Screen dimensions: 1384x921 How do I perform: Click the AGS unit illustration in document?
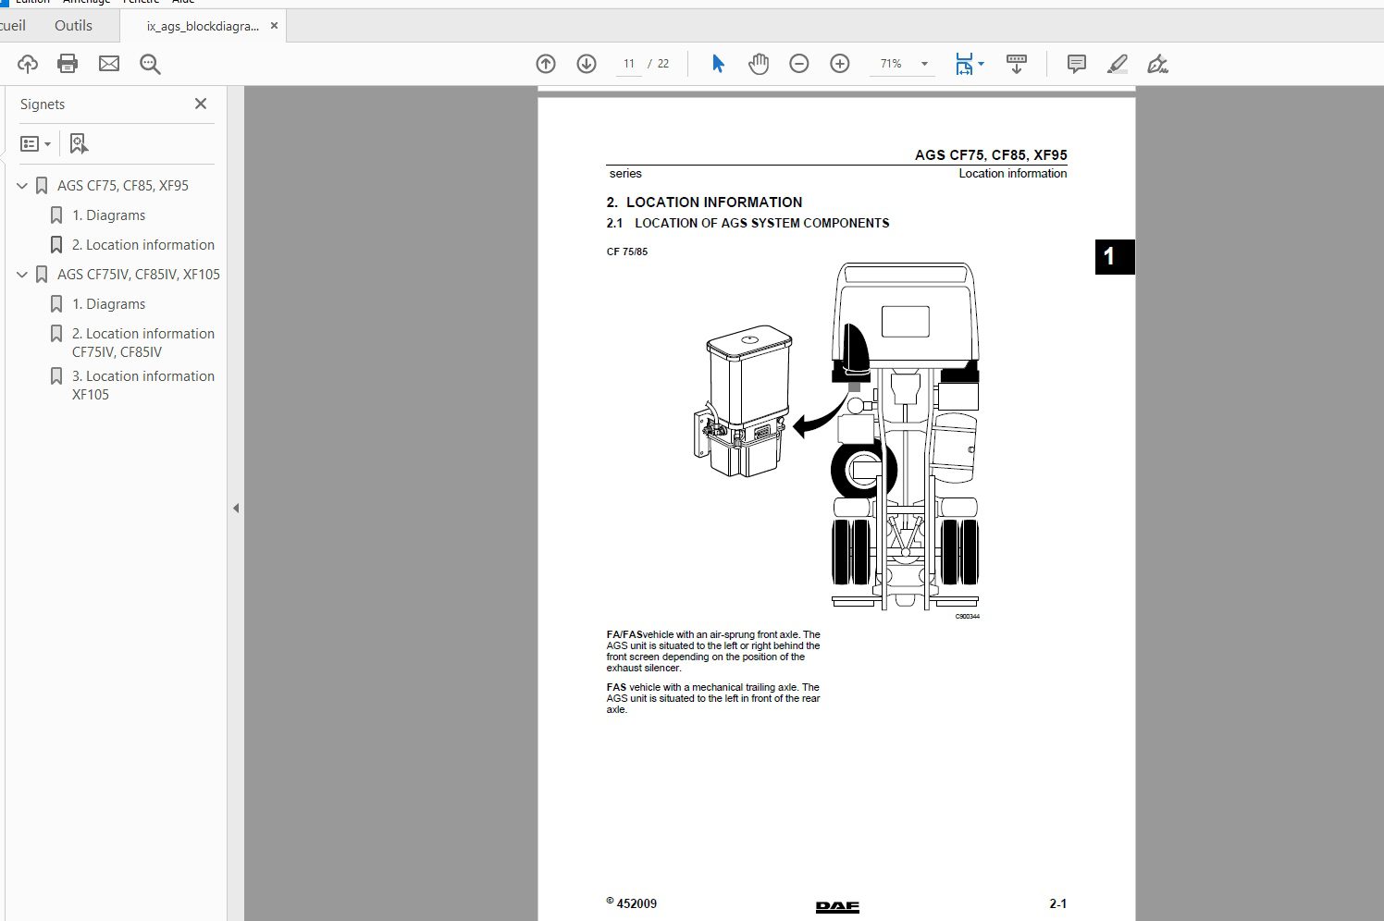point(745,401)
